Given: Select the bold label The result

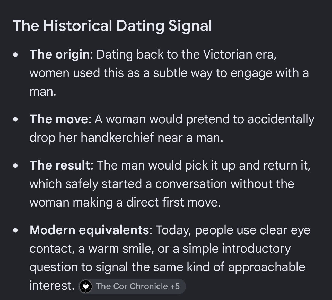Looking at the screenshot, I should click(x=60, y=165).
